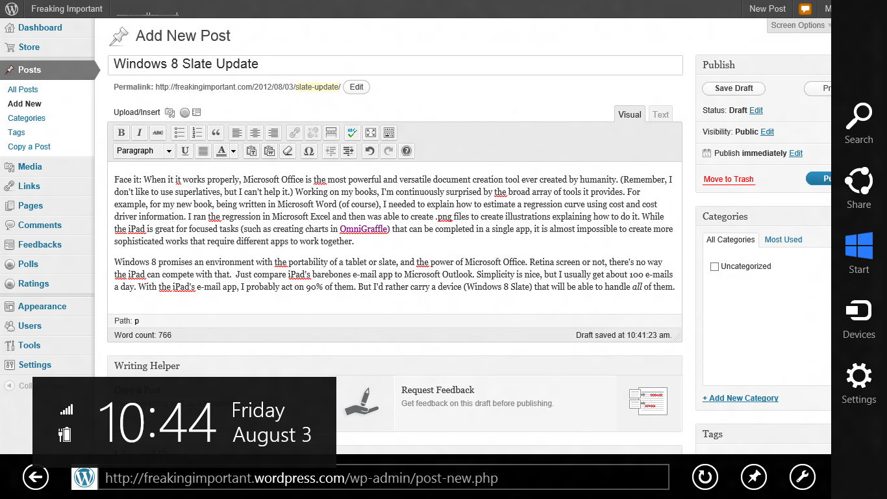The width and height of the screenshot is (887, 499).
Task: Click the Save Draft button
Action: click(x=734, y=88)
